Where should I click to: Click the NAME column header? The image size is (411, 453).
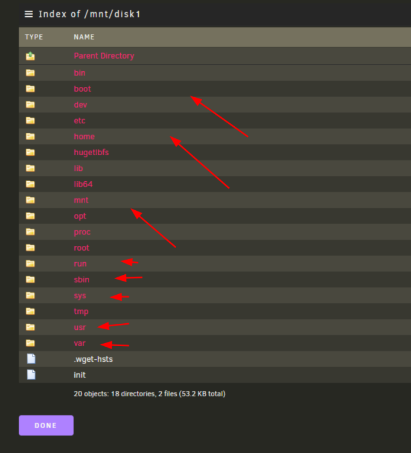tap(84, 37)
